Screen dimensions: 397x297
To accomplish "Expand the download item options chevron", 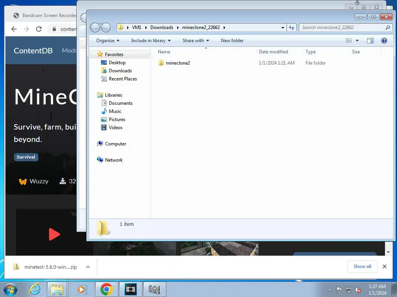I will click(88, 267).
